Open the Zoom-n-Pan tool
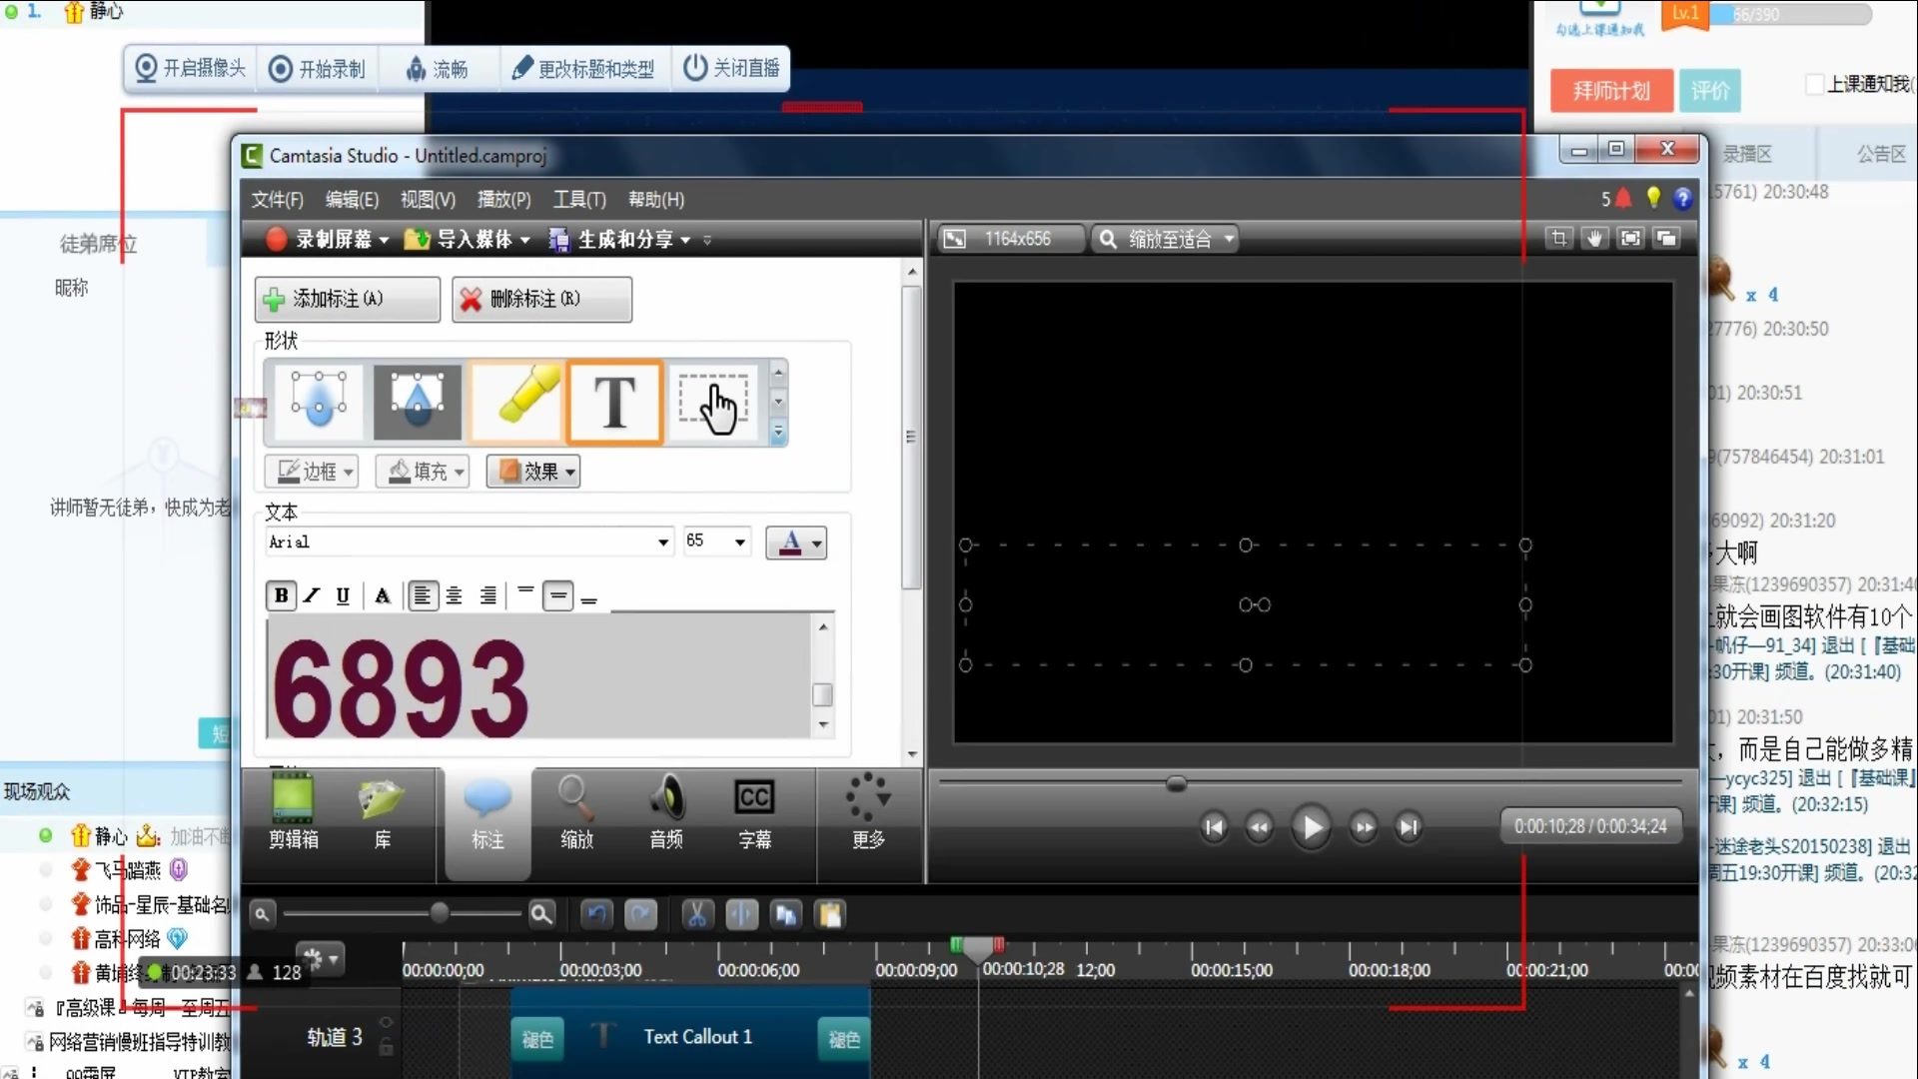This screenshot has height=1079, width=1918. point(576,812)
